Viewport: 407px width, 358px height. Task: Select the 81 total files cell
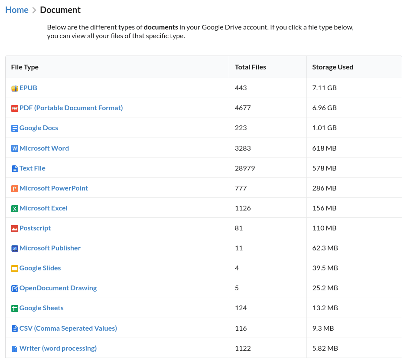268,228
